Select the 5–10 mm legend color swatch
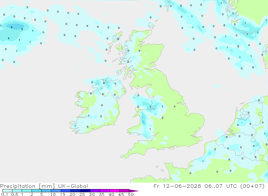Viewport: 268px width, 196px height. coord(46,191)
